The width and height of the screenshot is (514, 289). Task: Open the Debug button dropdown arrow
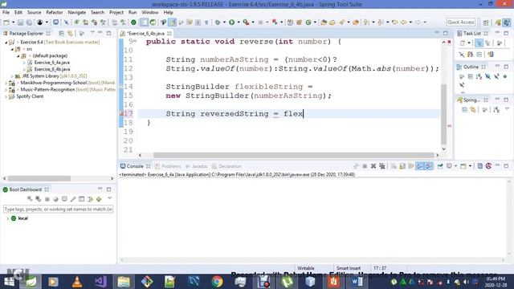tap(224, 22)
